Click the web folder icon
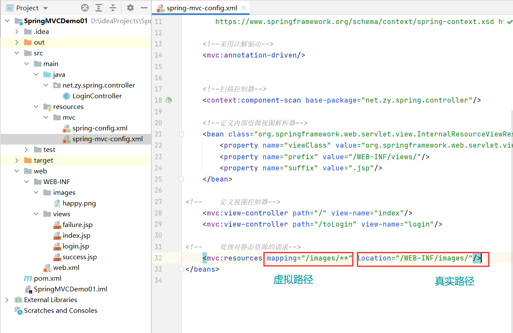 (x=28, y=171)
